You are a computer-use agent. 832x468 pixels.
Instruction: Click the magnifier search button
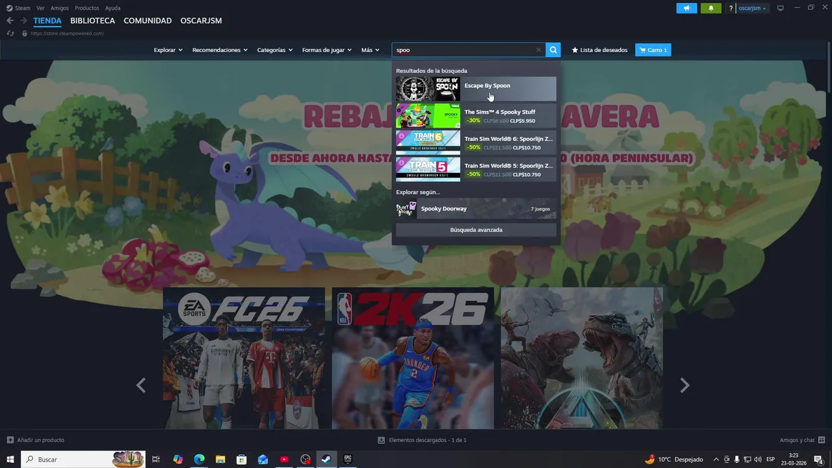point(553,50)
